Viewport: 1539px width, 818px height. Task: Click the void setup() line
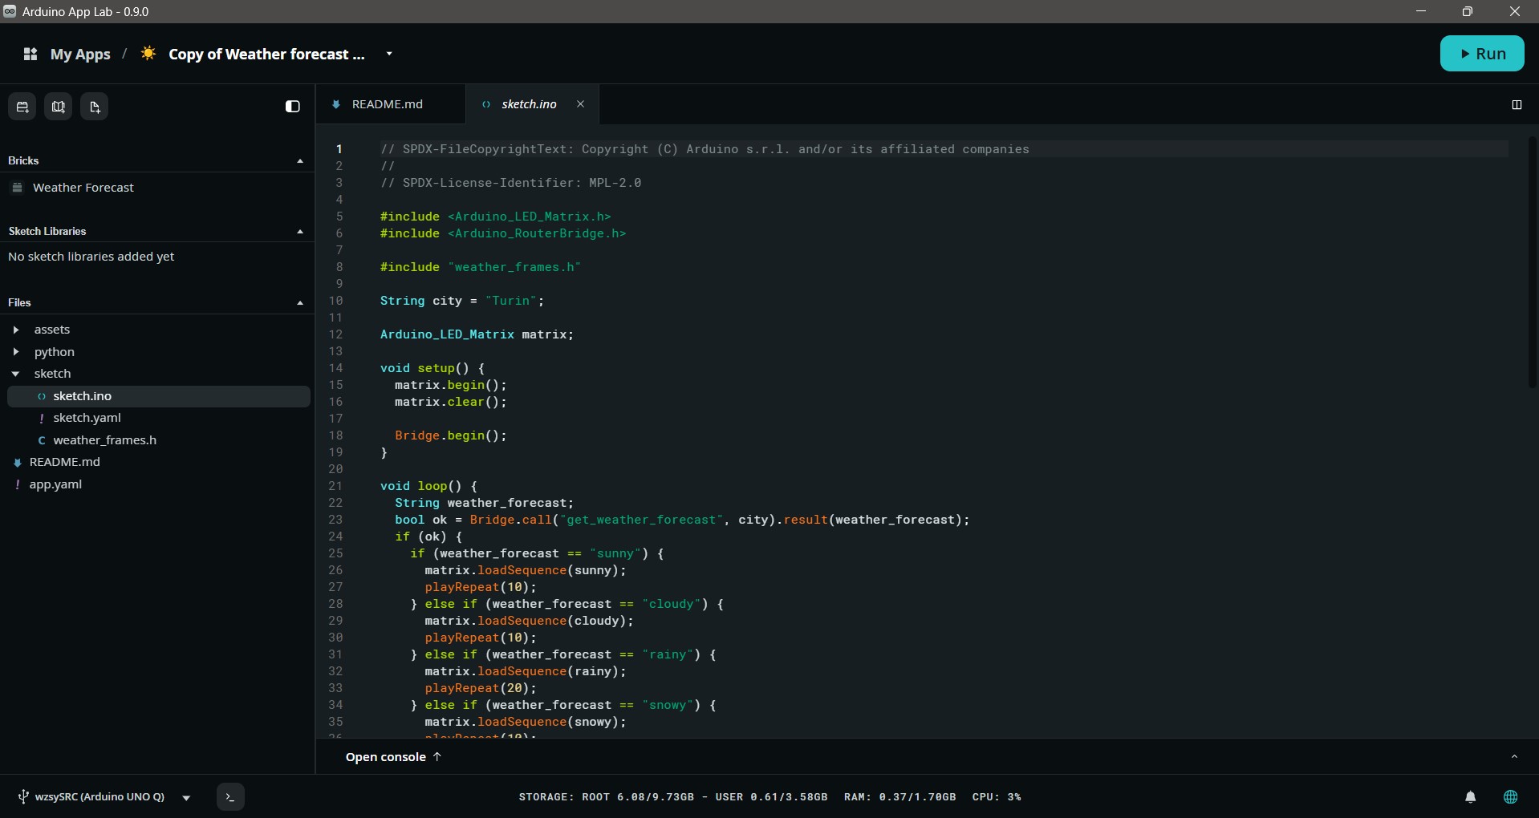click(432, 368)
